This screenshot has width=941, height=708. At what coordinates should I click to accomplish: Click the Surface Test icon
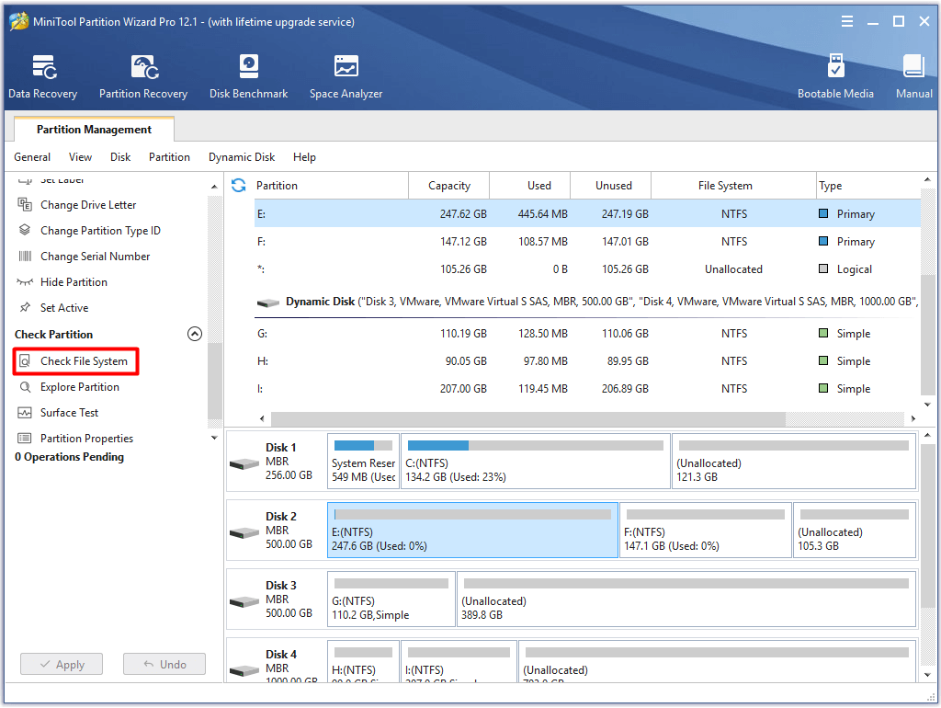[x=25, y=413]
